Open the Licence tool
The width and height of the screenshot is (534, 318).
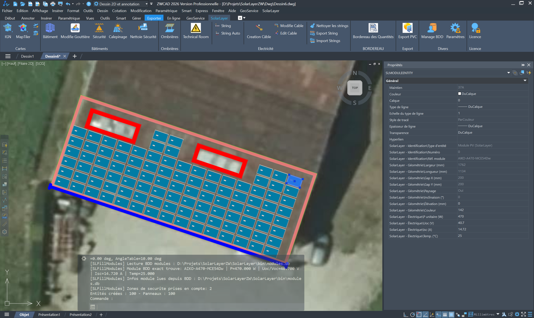[475, 30]
